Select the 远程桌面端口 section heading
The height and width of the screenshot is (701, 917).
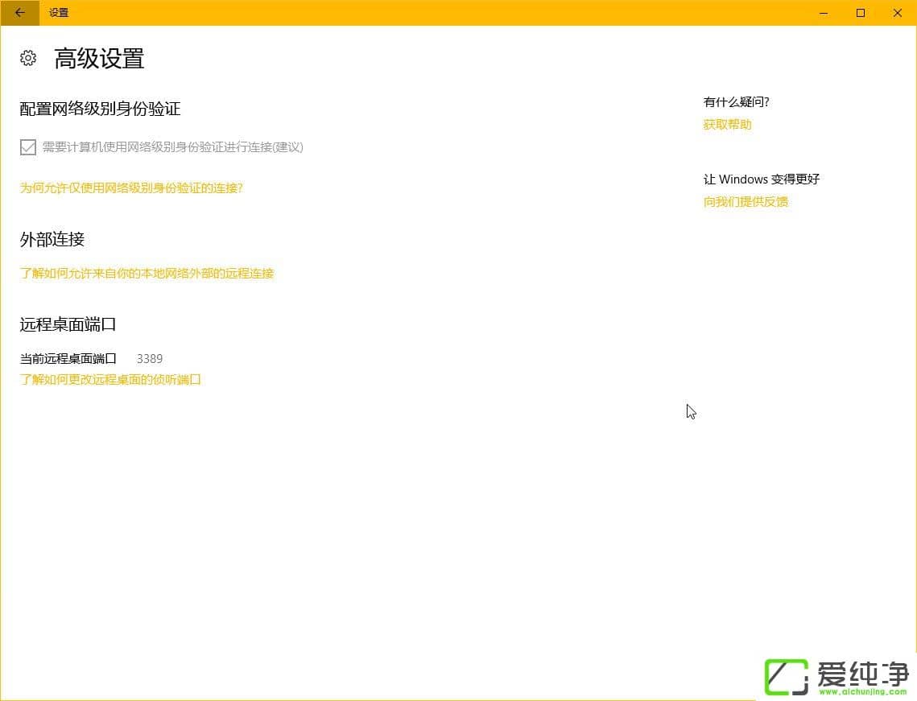click(x=68, y=324)
